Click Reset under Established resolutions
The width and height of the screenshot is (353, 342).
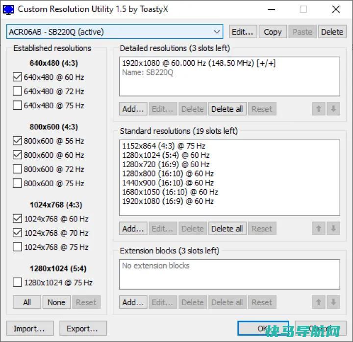point(86,302)
